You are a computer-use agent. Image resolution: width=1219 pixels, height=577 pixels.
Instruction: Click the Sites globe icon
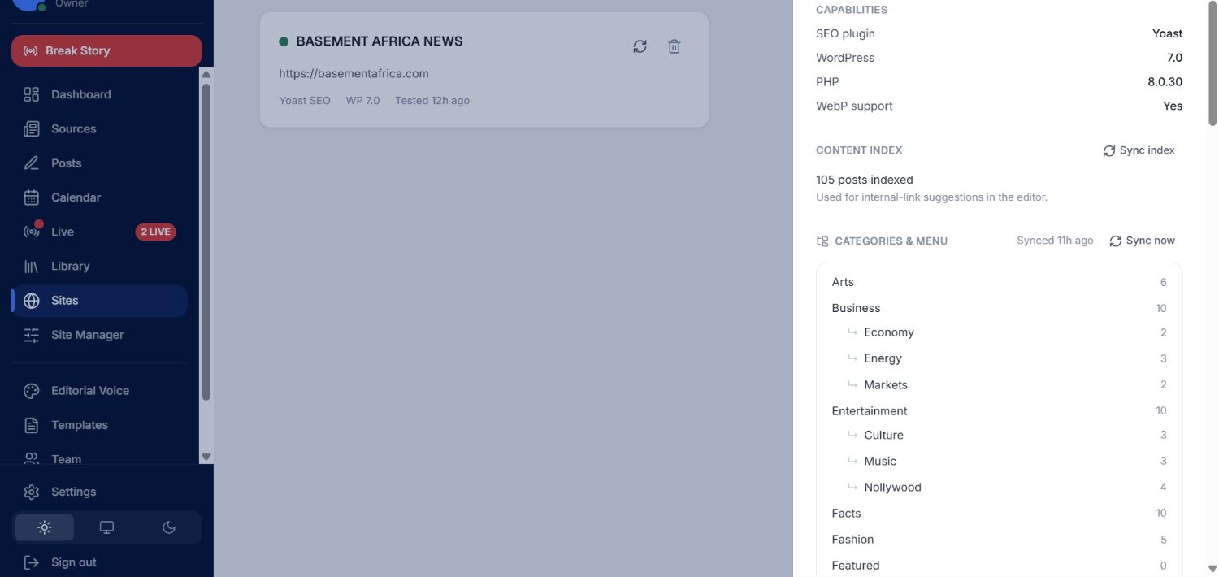(x=32, y=301)
